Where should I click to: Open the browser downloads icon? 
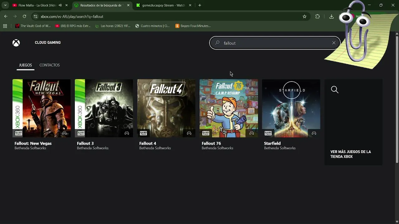(331, 16)
